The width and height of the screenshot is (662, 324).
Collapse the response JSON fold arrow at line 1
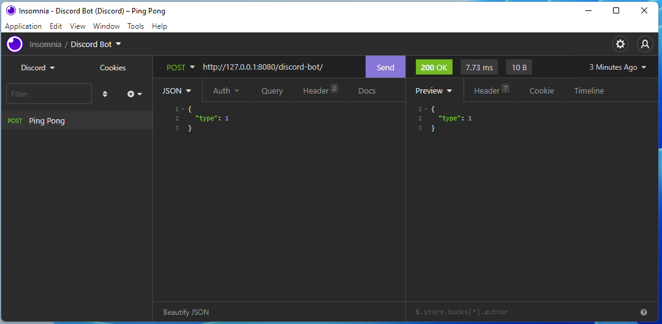point(426,109)
